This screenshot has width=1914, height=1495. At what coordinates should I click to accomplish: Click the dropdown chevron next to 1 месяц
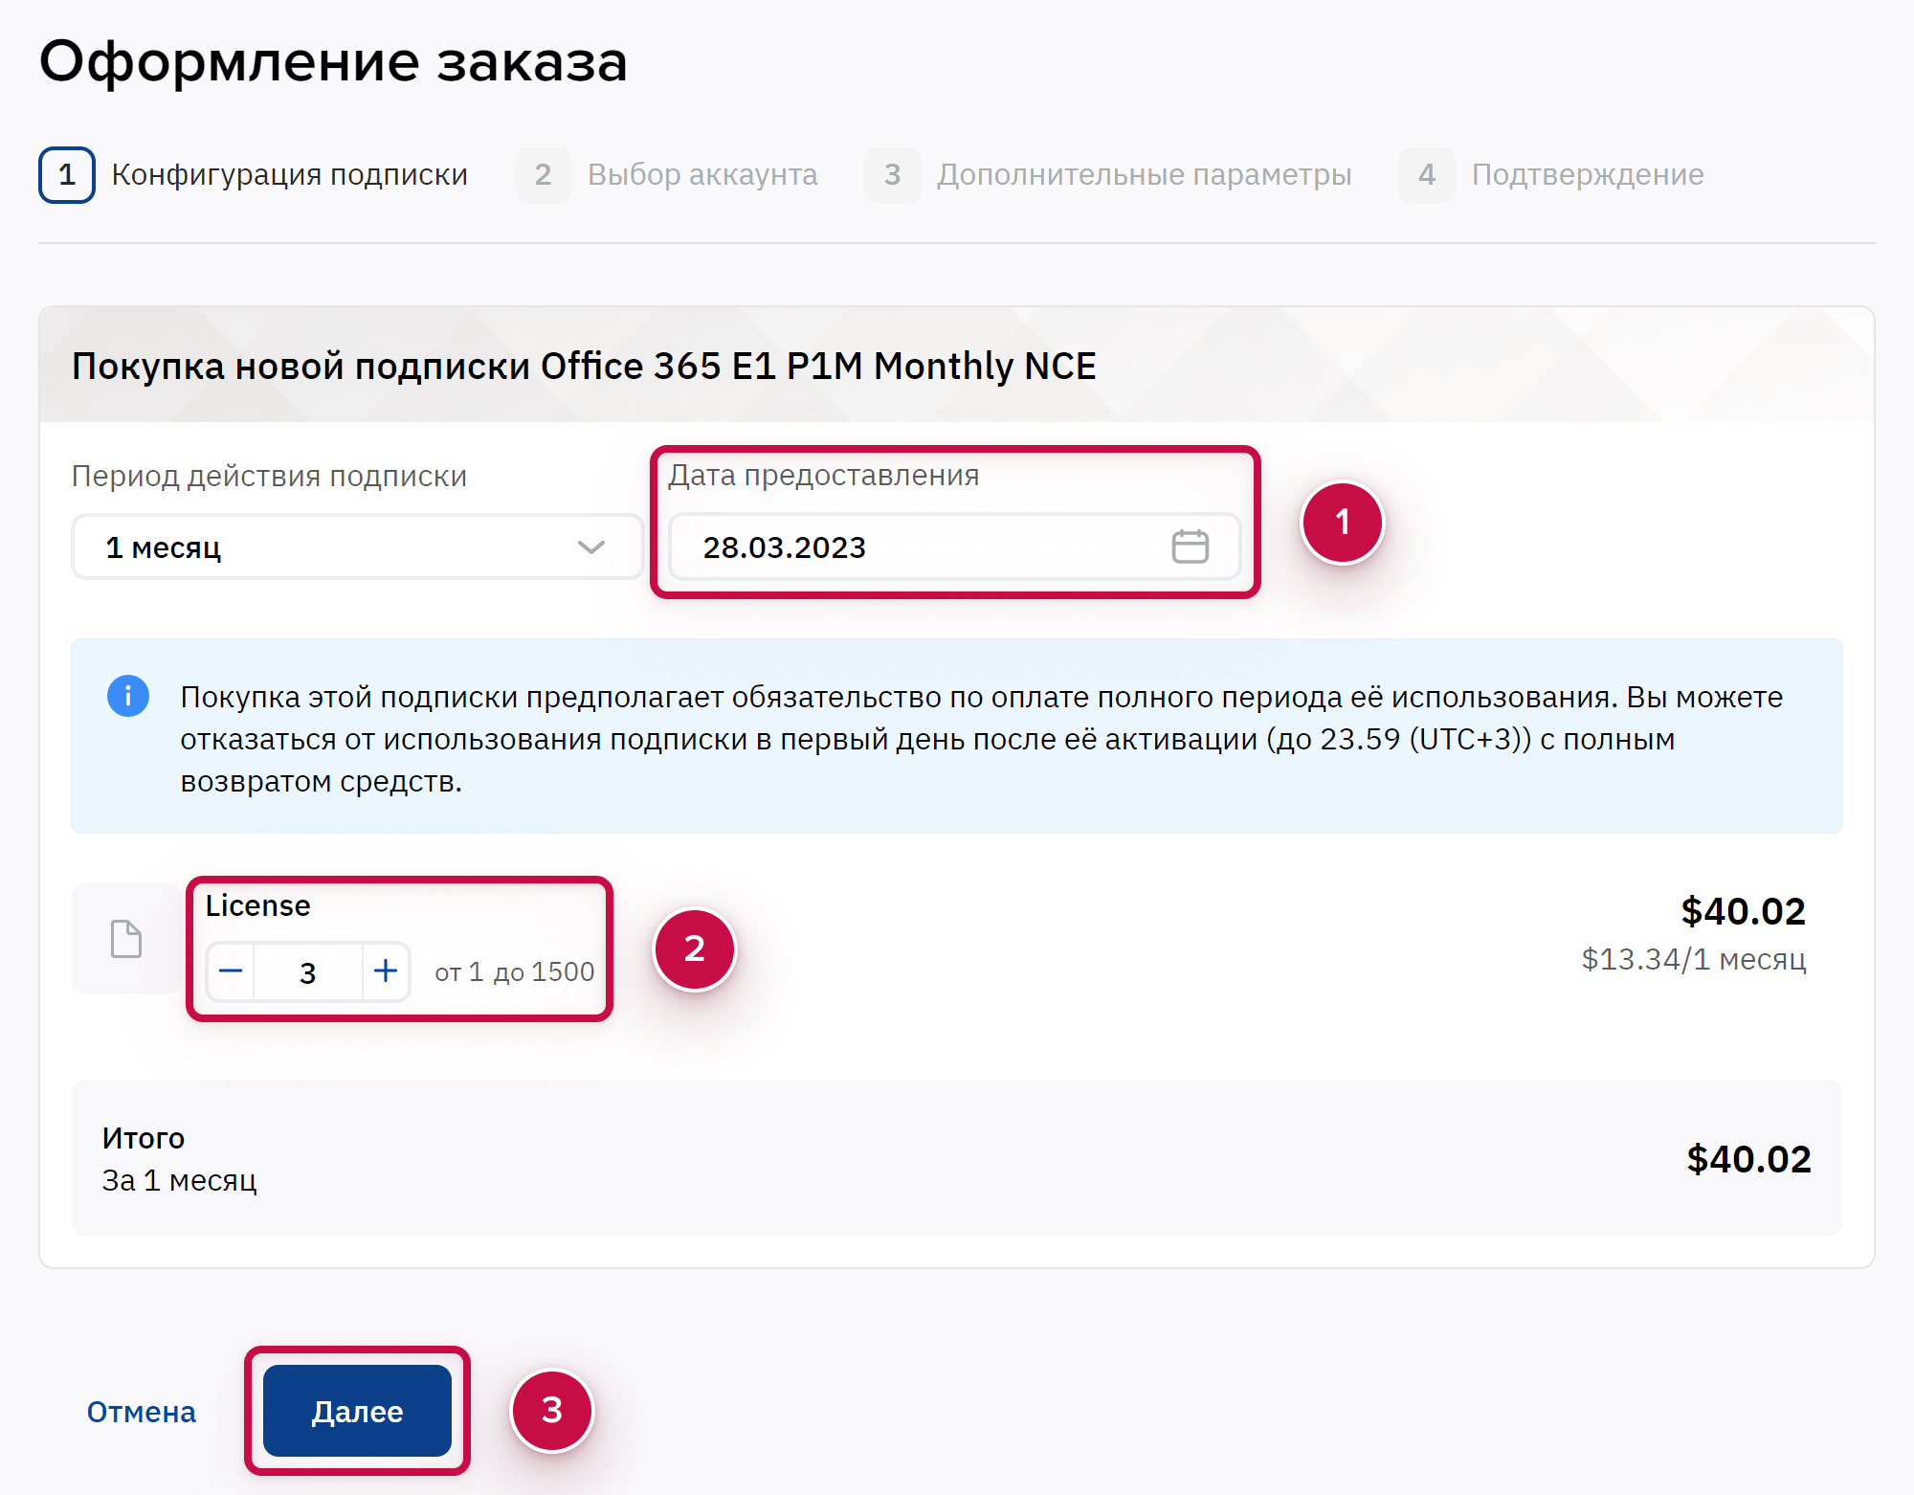coord(591,547)
